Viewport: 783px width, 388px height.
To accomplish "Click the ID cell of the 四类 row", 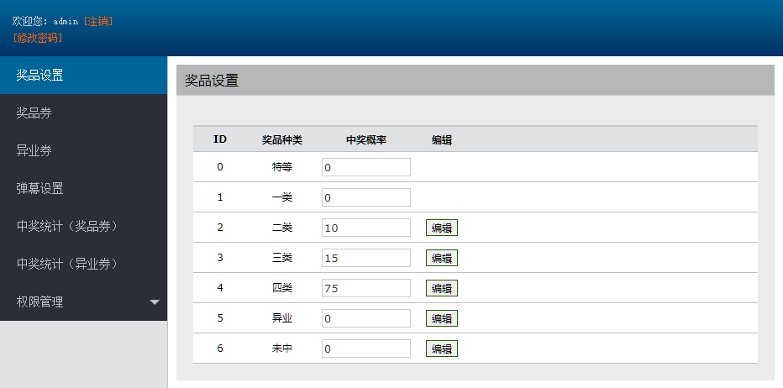I will coord(220,287).
